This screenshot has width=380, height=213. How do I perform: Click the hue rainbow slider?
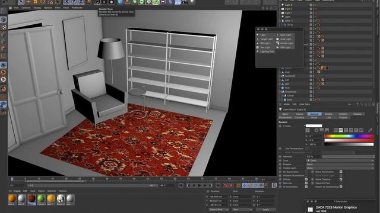[x=349, y=136]
